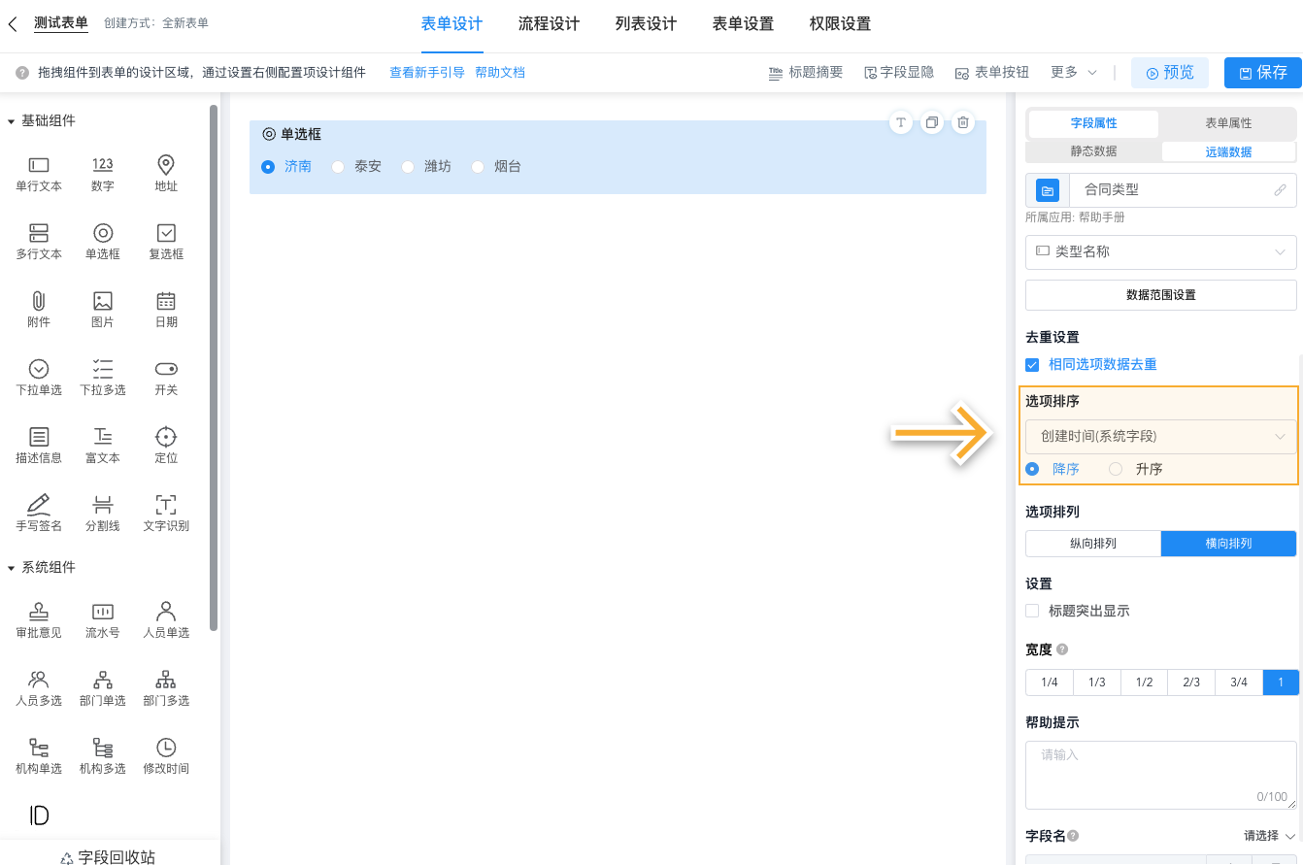Insert a 手写签名 signature component
The height and width of the screenshot is (865, 1303).
tap(38, 512)
